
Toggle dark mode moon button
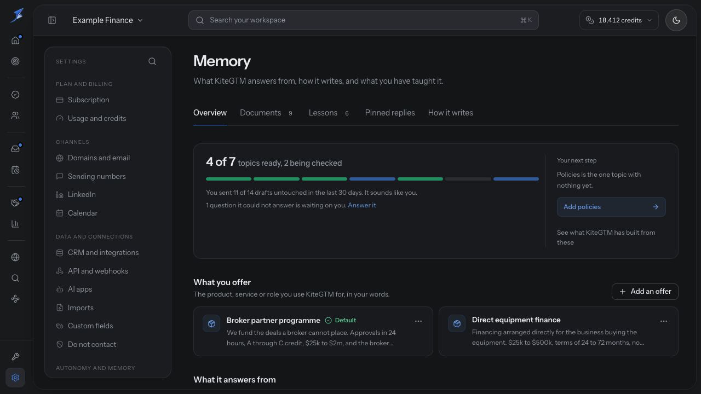point(676,20)
